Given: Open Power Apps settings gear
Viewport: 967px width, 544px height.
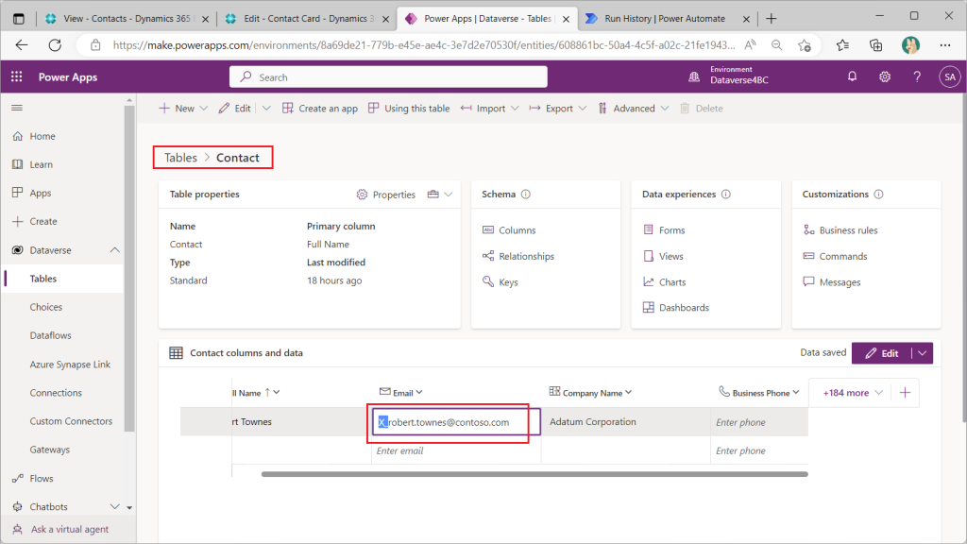Looking at the screenshot, I should coord(884,76).
